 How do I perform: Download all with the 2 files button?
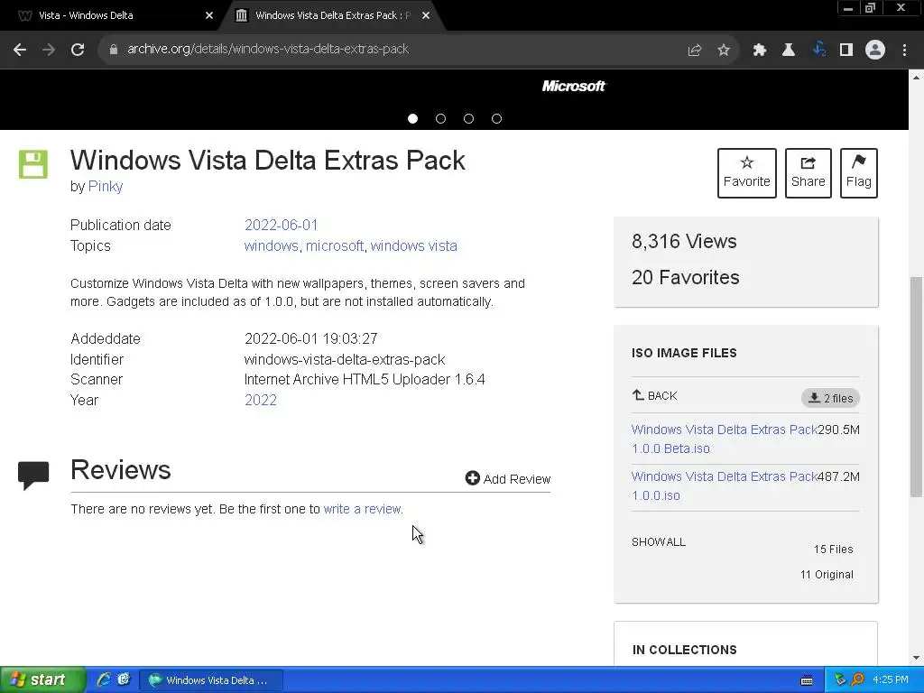click(x=830, y=398)
